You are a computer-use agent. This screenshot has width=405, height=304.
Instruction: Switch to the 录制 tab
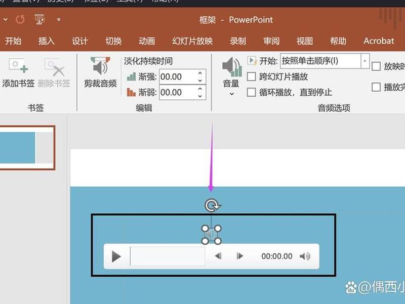tap(238, 41)
